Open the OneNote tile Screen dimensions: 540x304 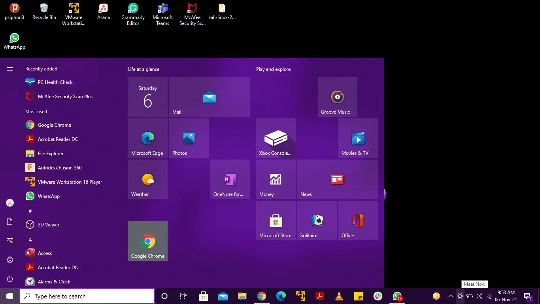(230, 179)
